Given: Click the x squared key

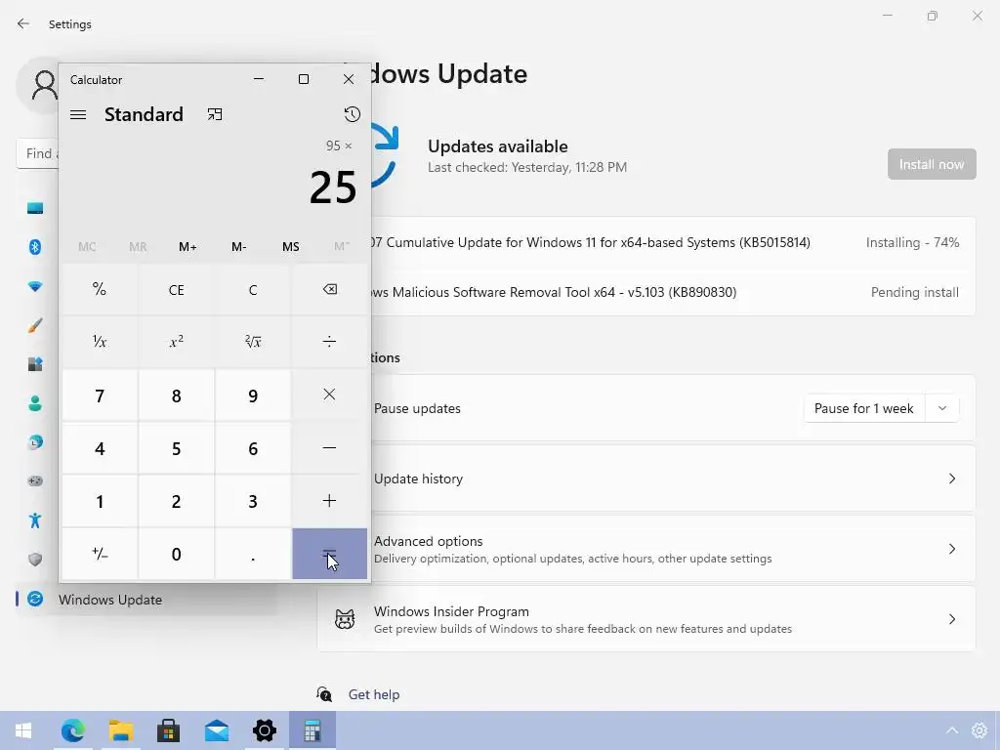Looking at the screenshot, I should 176,342.
